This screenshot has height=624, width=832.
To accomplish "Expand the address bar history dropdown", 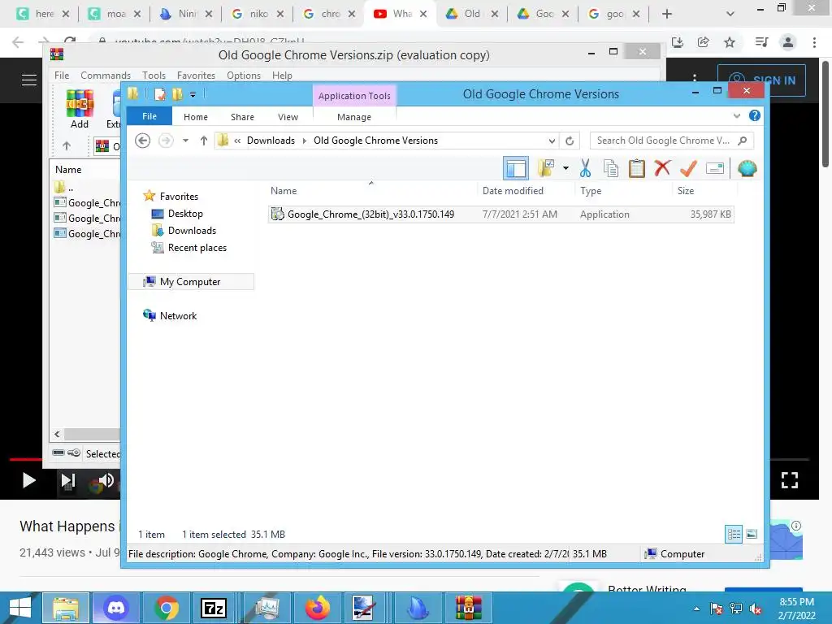I will click(x=552, y=141).
